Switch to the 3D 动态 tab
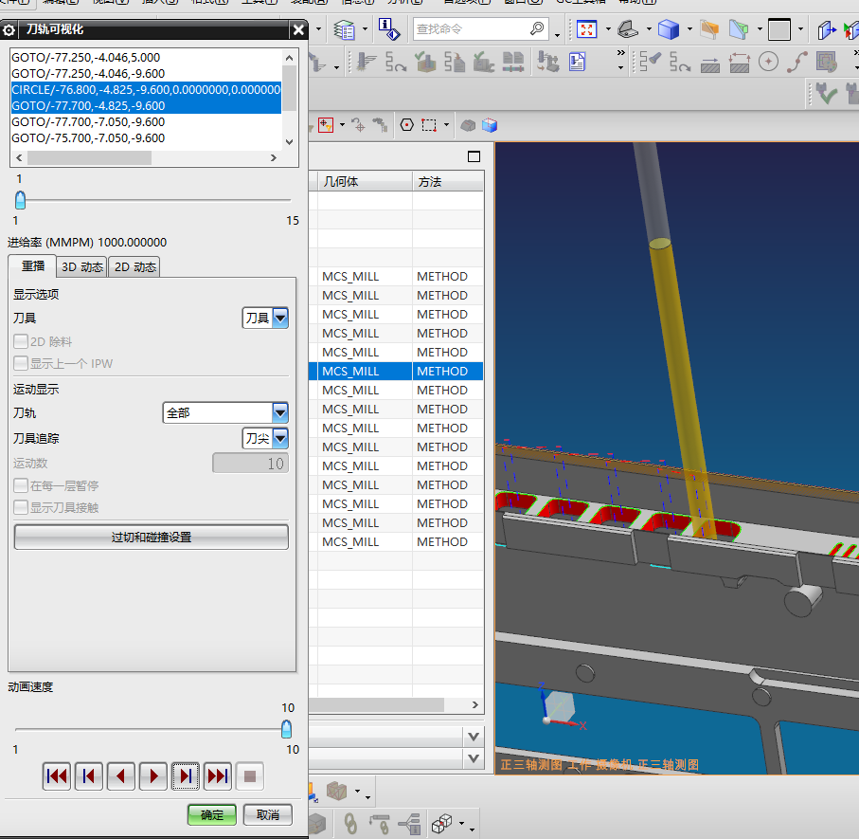 click(x=82, y=267)
